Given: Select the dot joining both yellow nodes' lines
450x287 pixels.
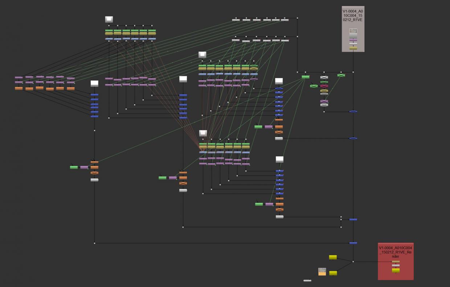Looking at the screenshot, I should tap(353, 261).
